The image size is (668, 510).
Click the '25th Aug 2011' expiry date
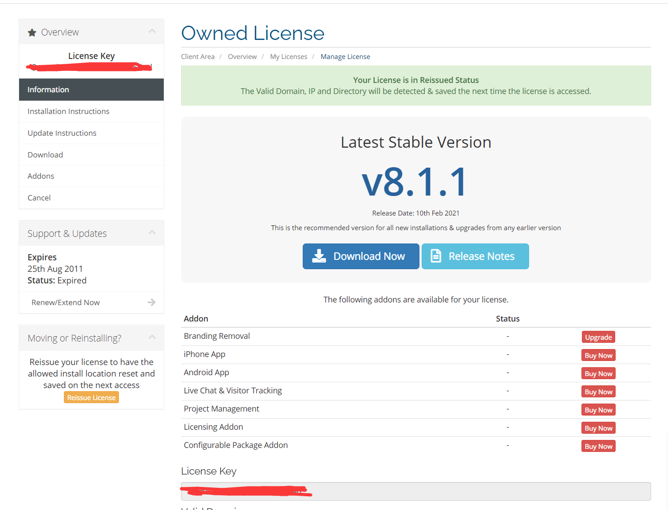[55, 269]
